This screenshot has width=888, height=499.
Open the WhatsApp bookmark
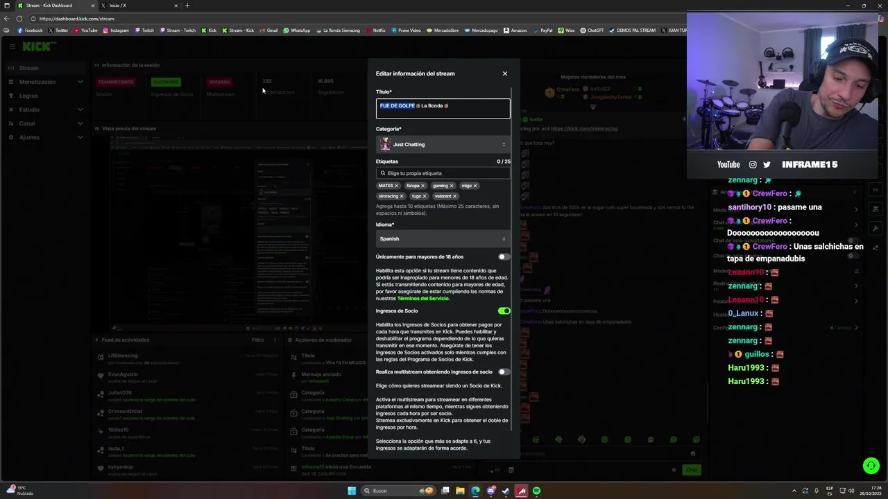coord(297,30)
